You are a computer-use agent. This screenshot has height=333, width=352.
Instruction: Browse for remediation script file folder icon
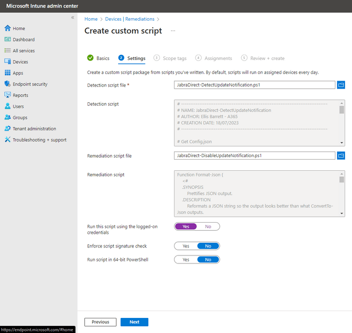coord(341,156)
